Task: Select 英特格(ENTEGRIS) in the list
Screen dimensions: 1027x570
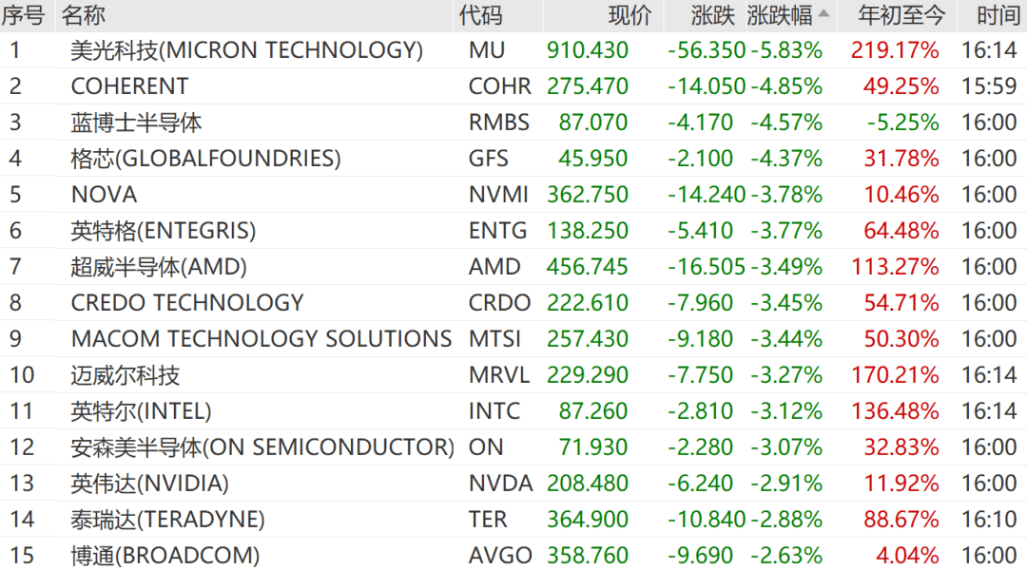Action: tap(164, 230)
